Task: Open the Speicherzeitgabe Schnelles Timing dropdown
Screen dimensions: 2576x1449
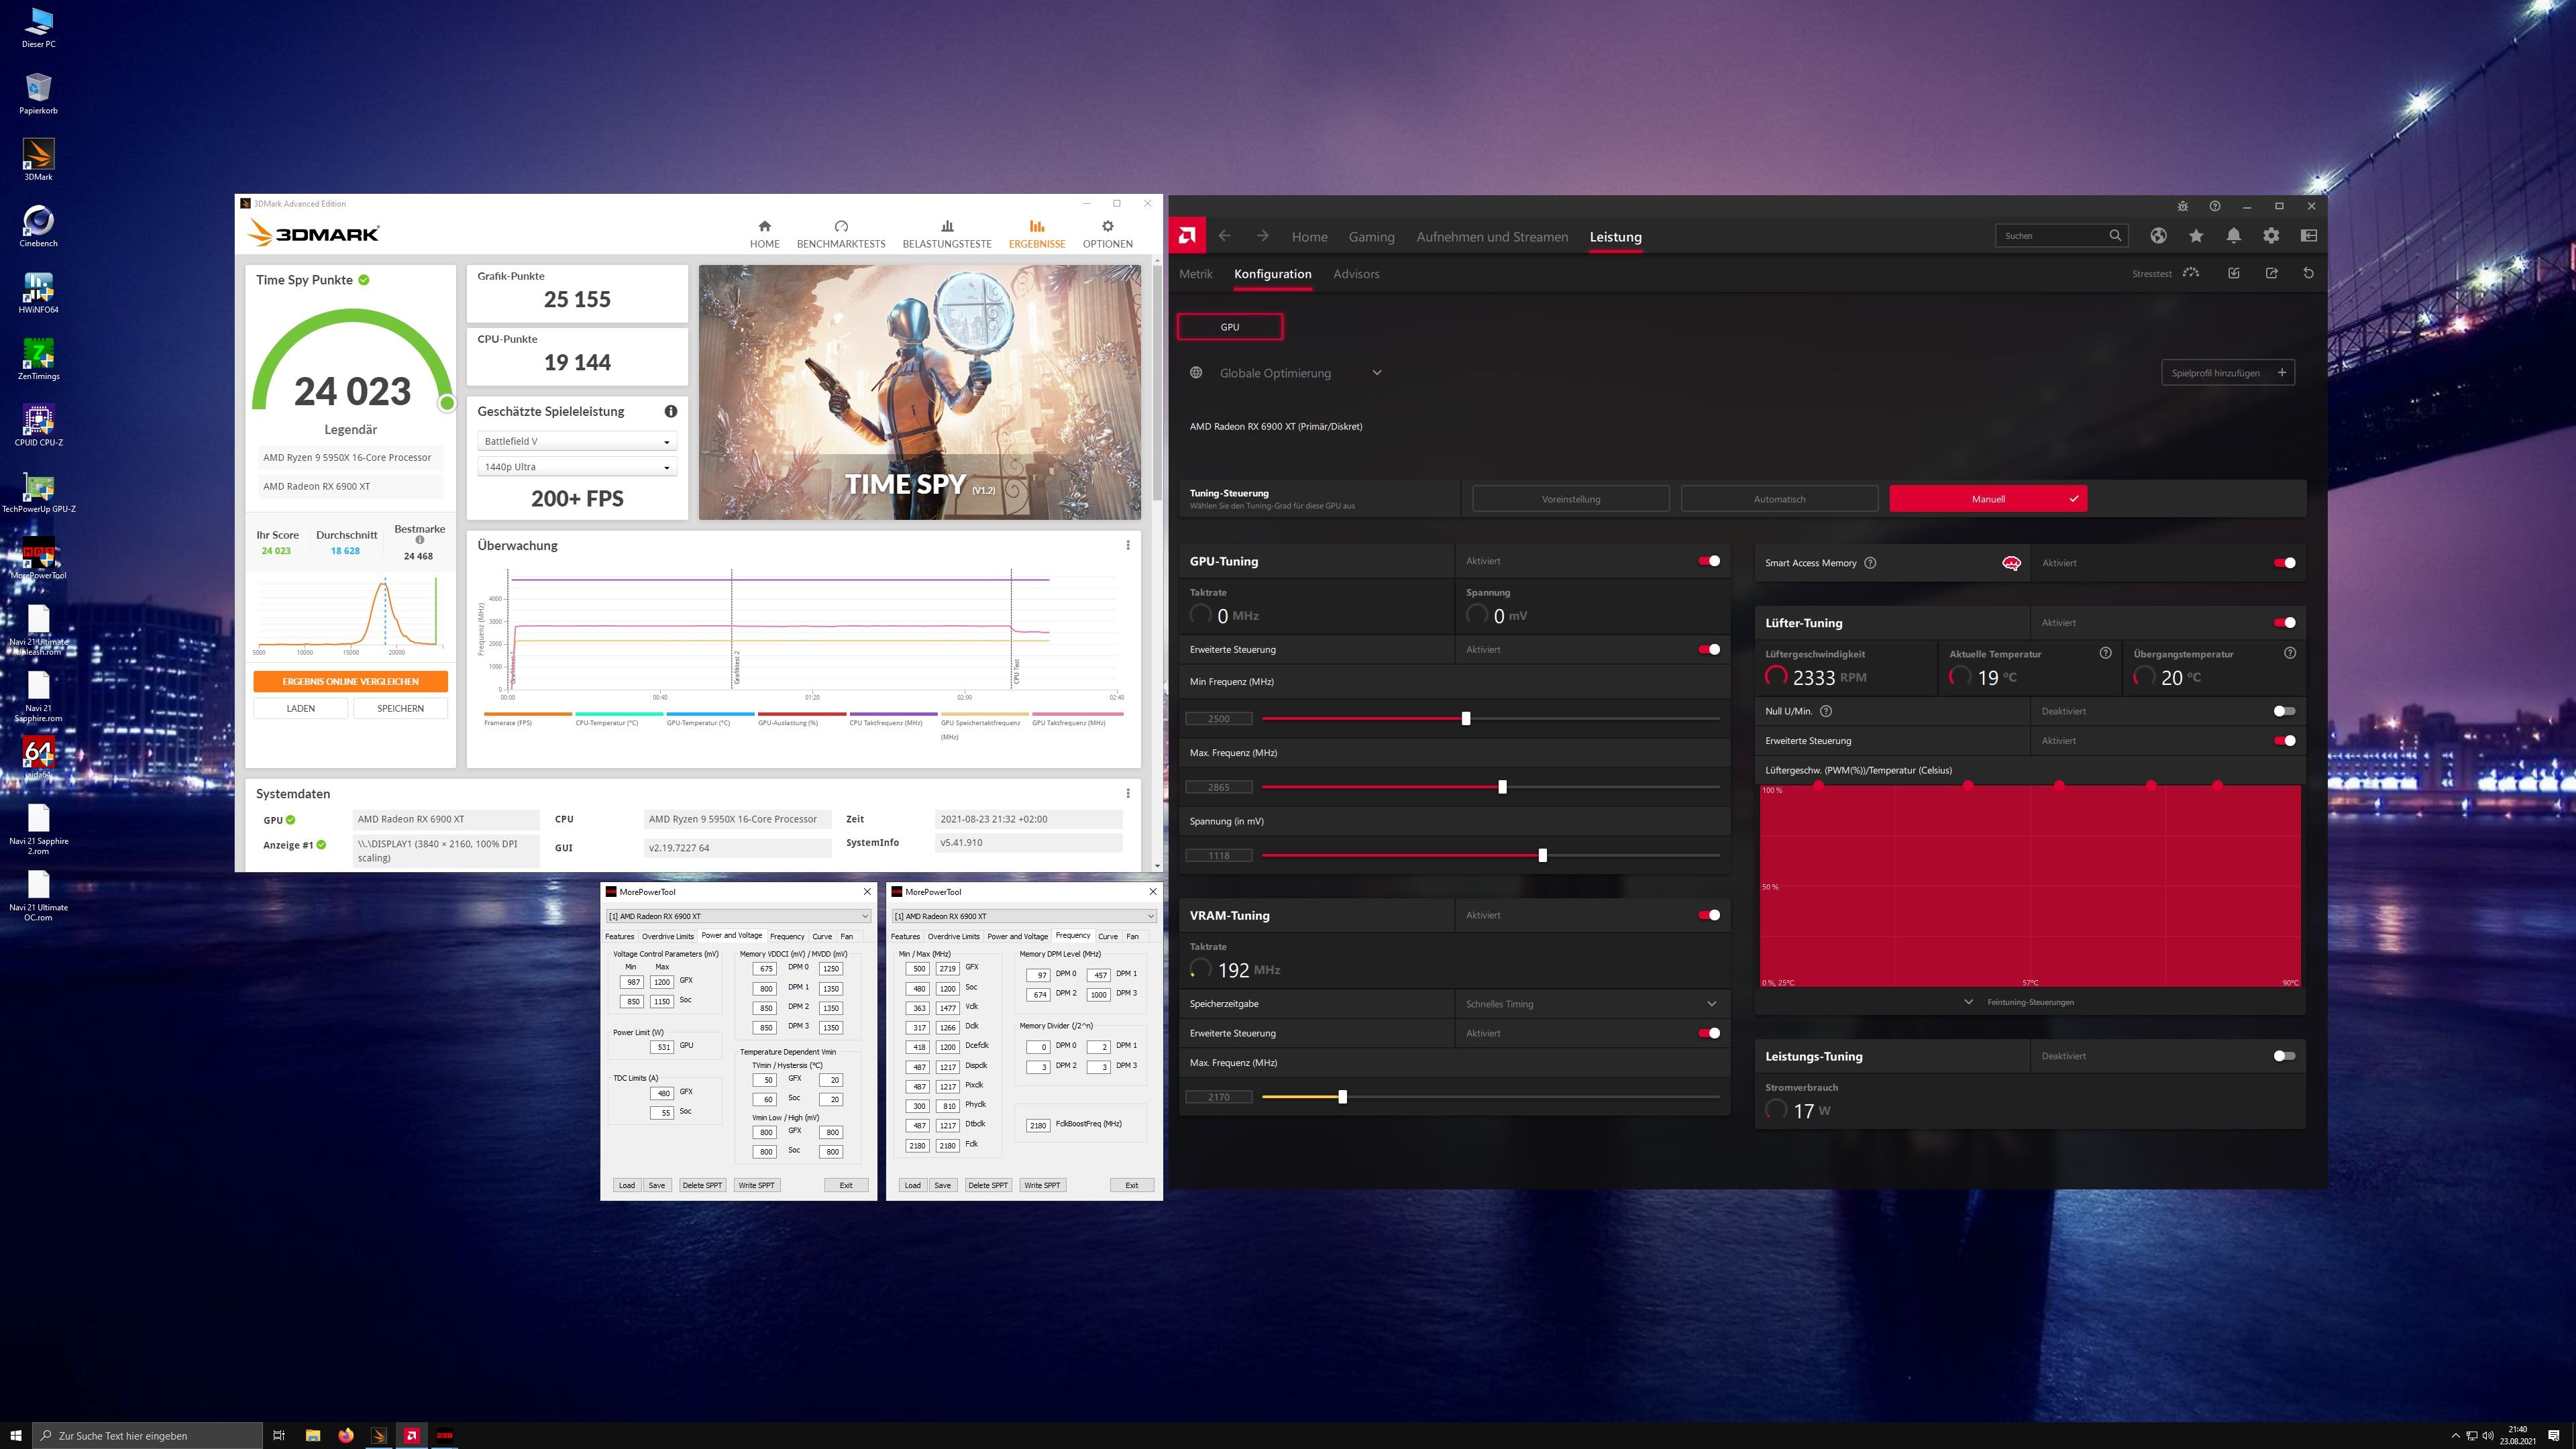Action: [1592, 1004]
